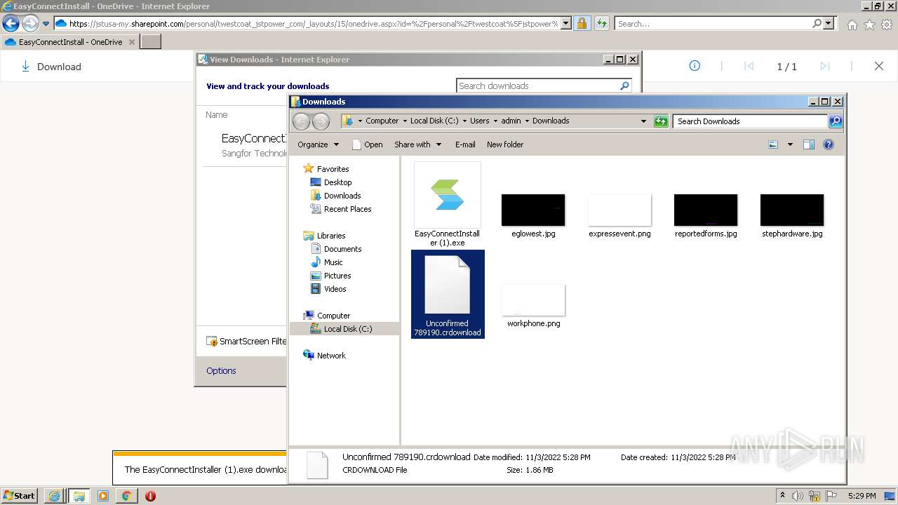This screenshot has height=505, width=898.
Task: Click the Search Downloads input field
Action: [x=750, y=121]
